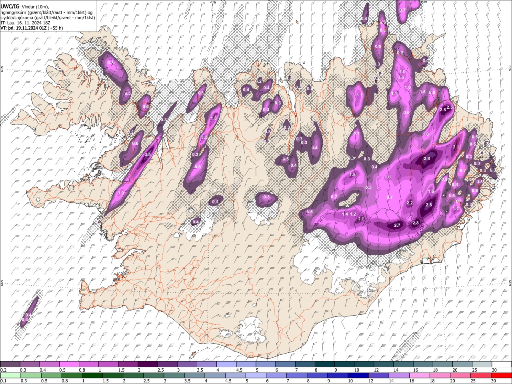Select the first gray-purple snow legend swatch
Image resolution: width=512 pixels, height=384 pixels.
coord(10,364)
